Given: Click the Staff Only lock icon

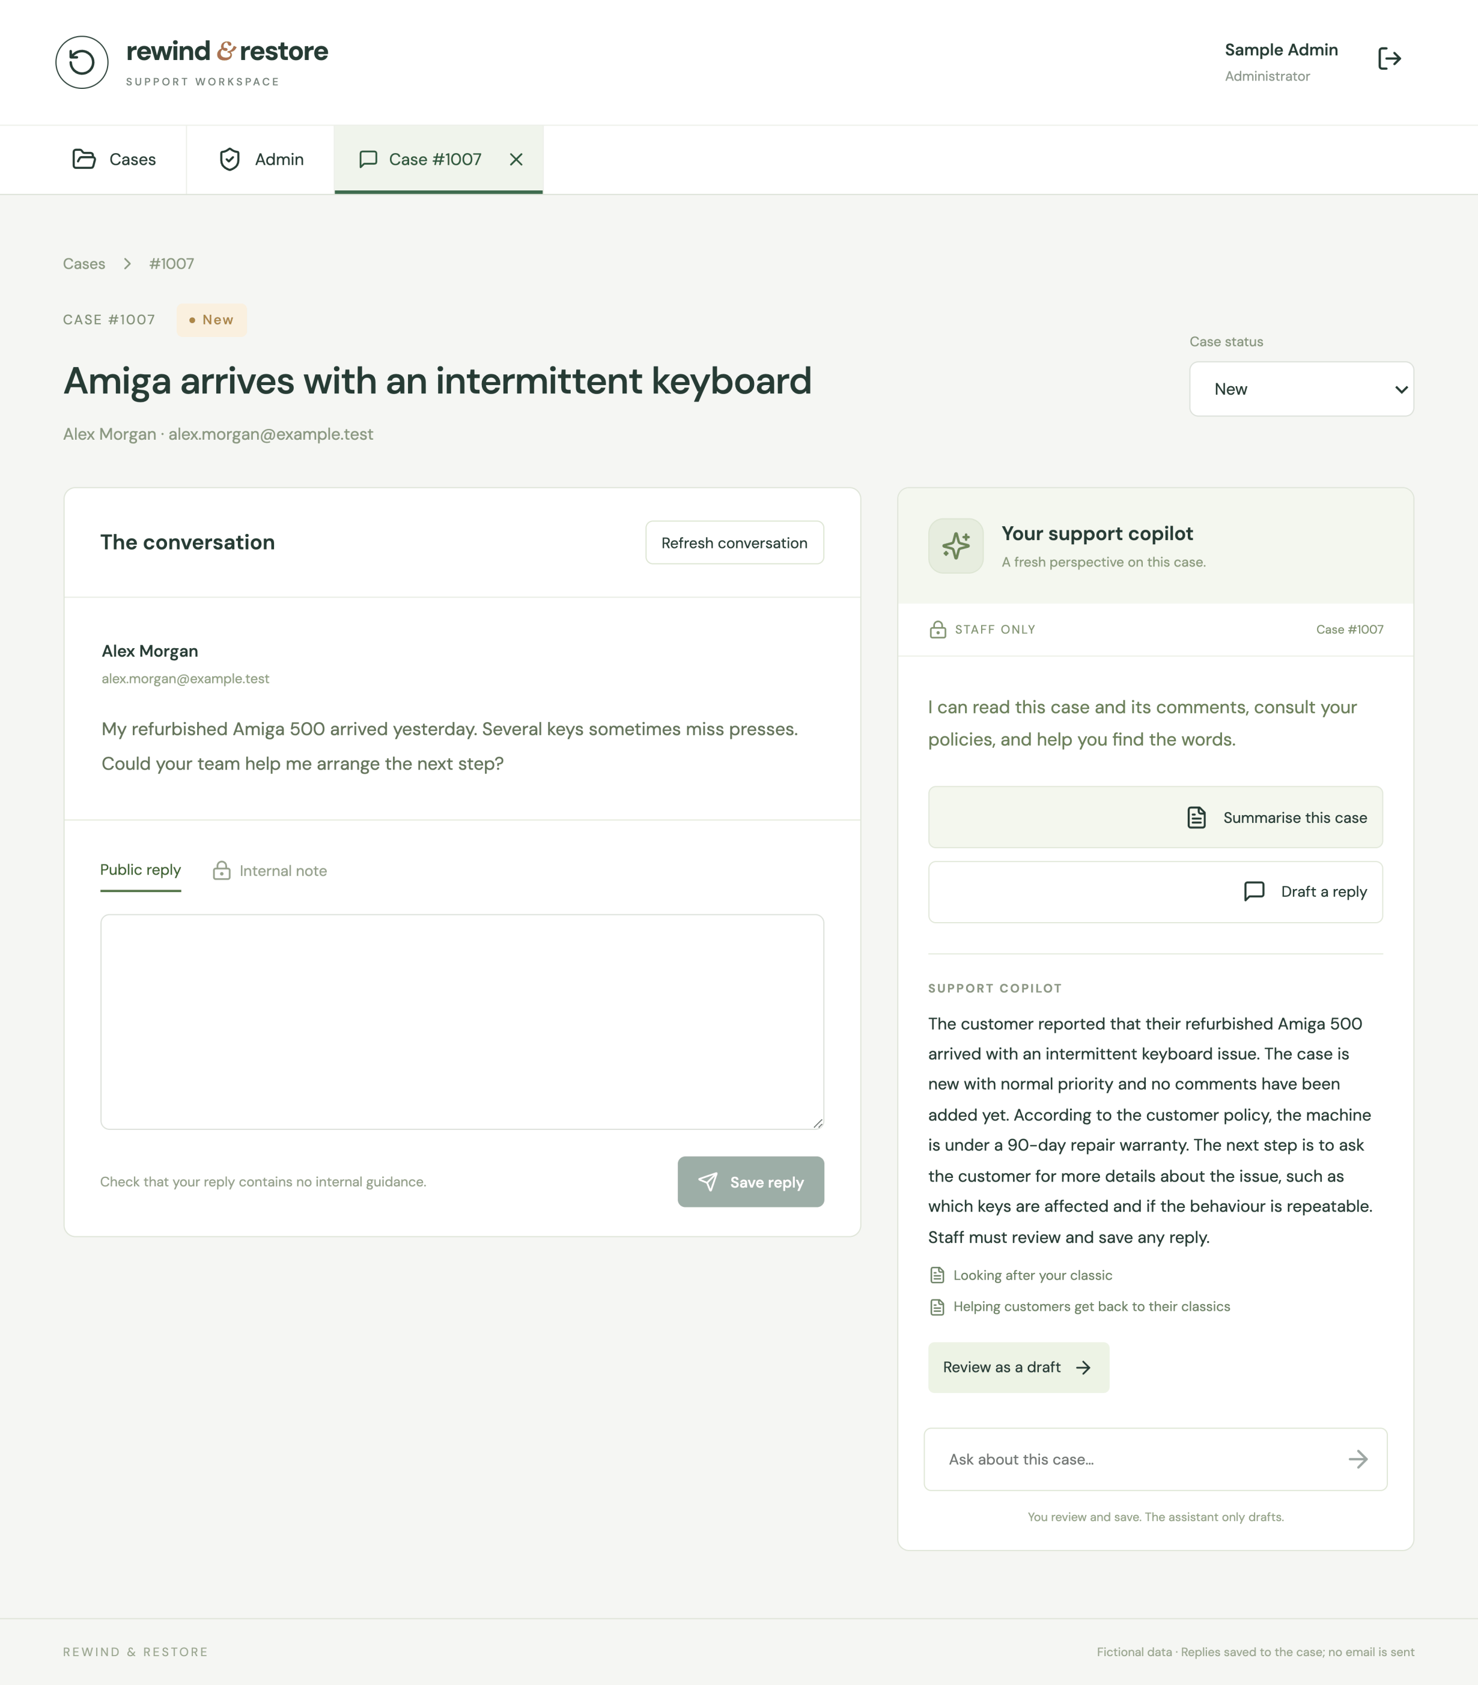Looking at the screenshot, I should 937,630.
